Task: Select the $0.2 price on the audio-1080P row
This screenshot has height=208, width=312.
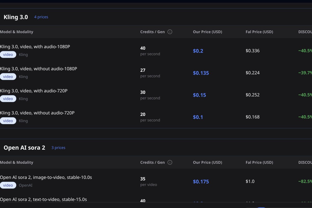Action: click(x=198, y=51)
